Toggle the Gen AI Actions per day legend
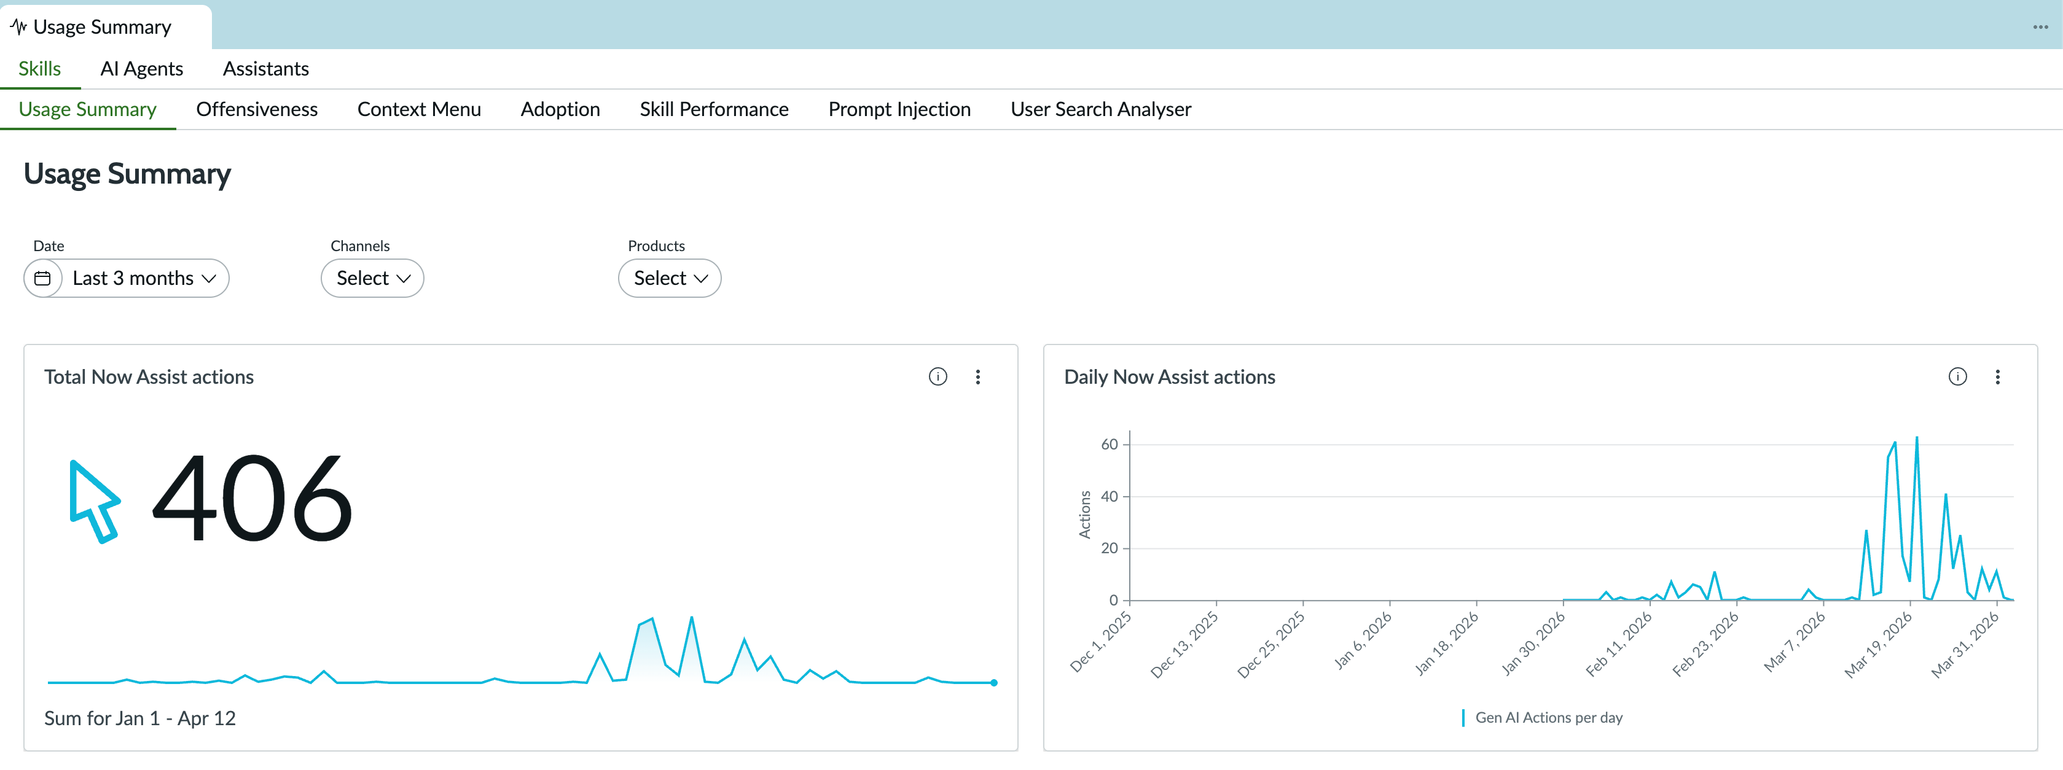This screenshot has width=2063, height=770. coord(1541,717)
